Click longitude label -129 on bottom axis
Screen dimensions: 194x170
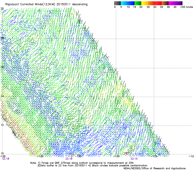(x=78, y=156)
